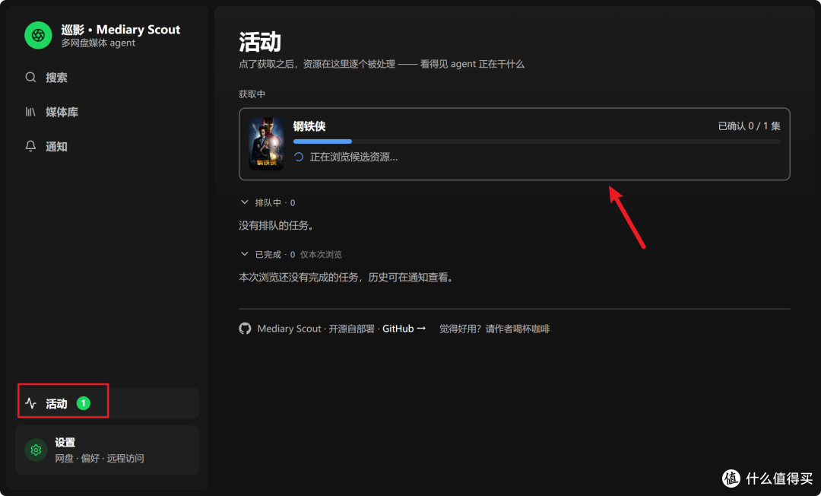821x496 pixels.
Task: Click 觉得好用？请作者喝杯咖啡 link
Action: (494, 329)
